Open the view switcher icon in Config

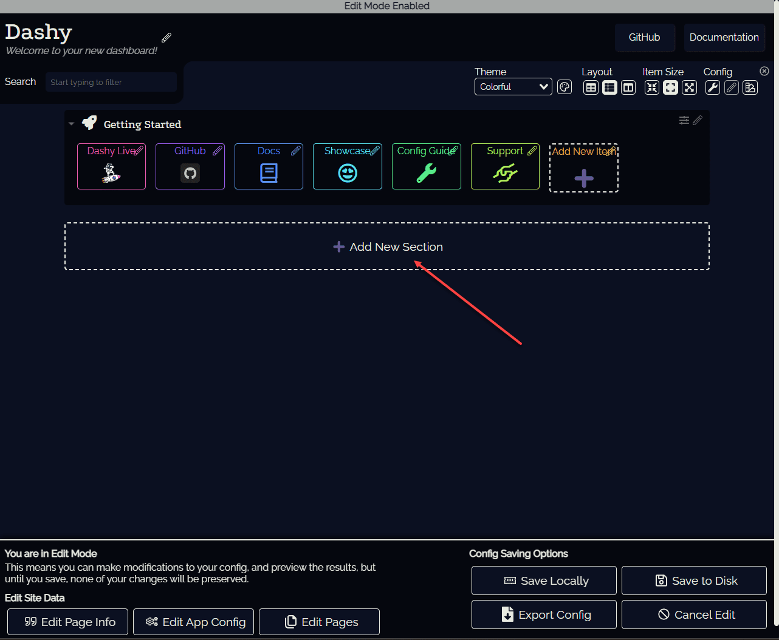(750, 87)
